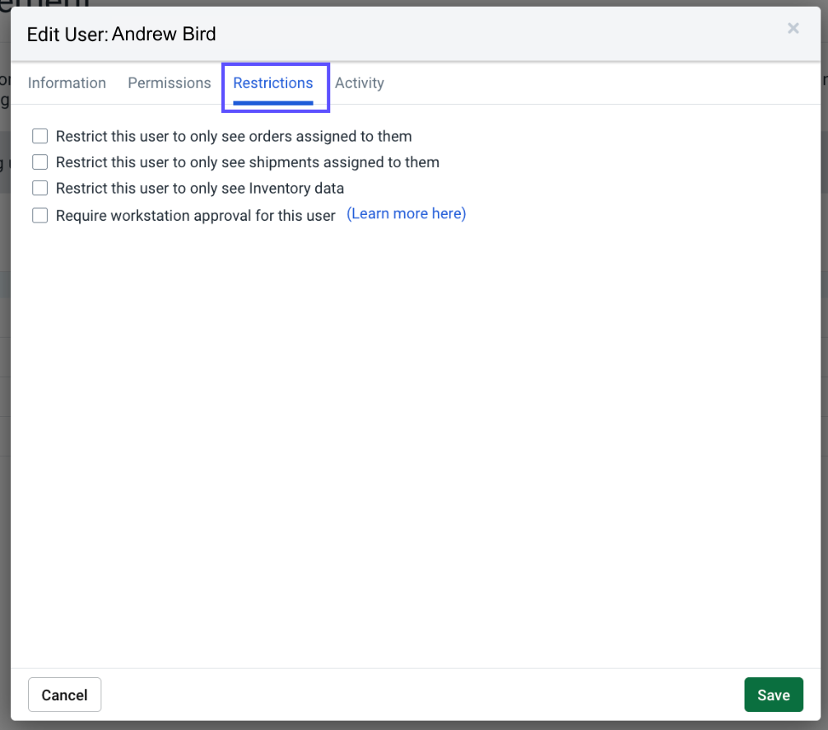Enable require workstation approval for this user
The height and width of the screenshot is (730, 828).
click(40, 215)
